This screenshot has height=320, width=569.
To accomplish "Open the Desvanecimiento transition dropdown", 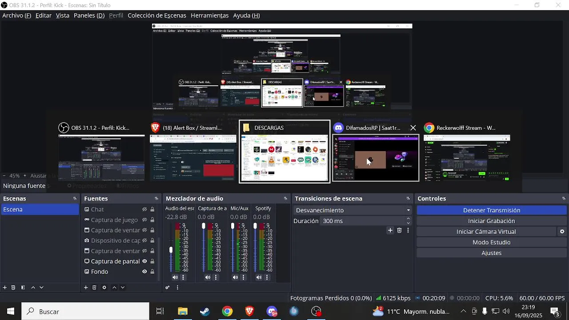I will pyautogui.click(x=353, y=210).
